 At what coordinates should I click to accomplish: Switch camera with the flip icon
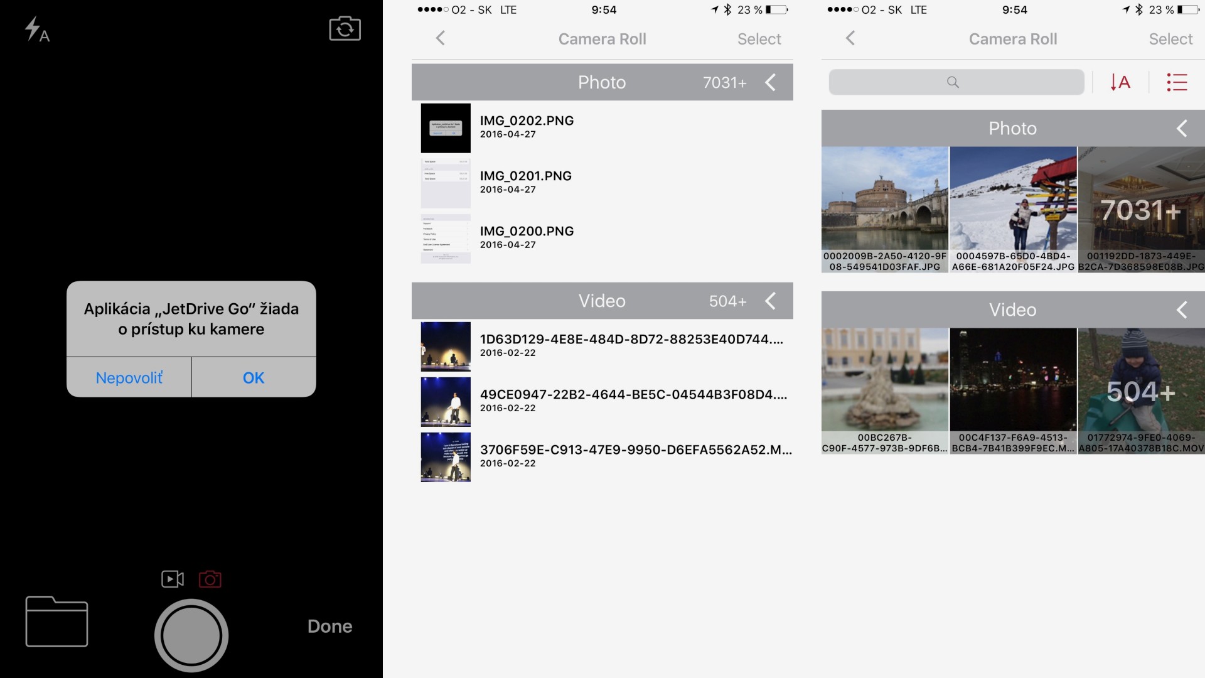[345, 29]
